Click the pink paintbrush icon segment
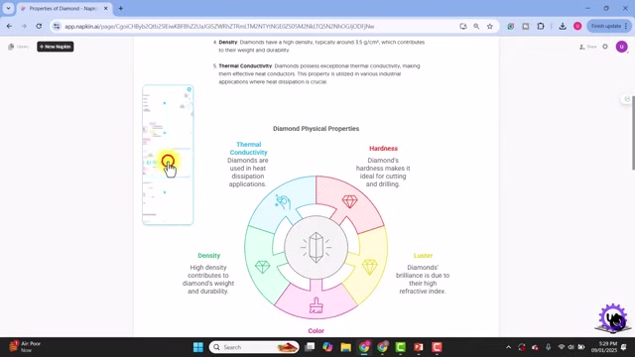Image resolution: width=635 pixels, height=357 pixels. 316,305
